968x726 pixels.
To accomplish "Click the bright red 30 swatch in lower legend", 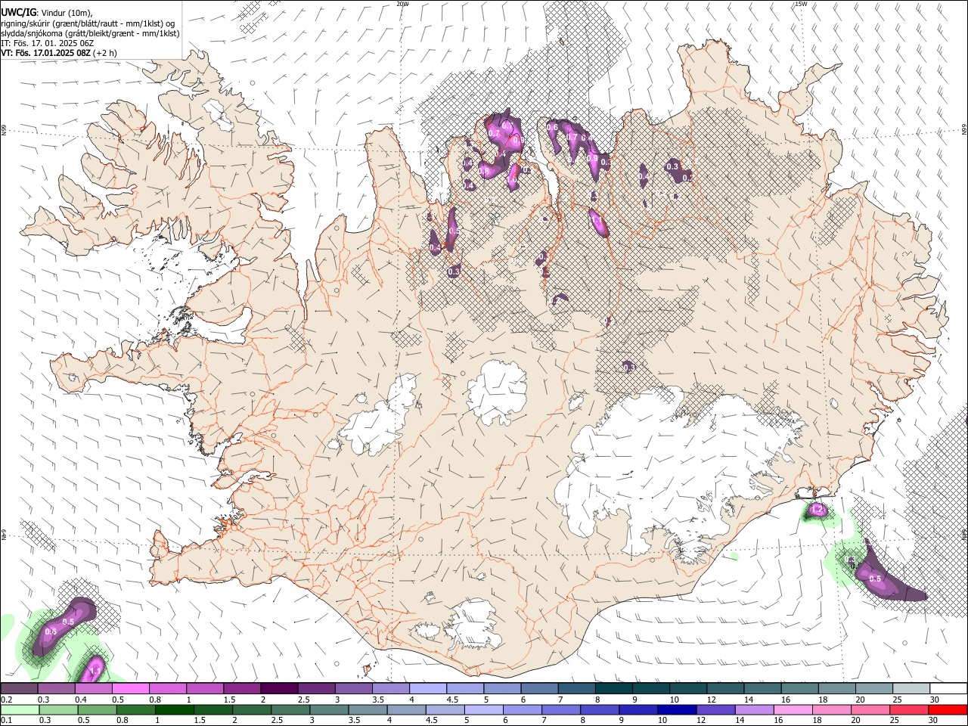I will pyautogui.click(x=948, y=709).
